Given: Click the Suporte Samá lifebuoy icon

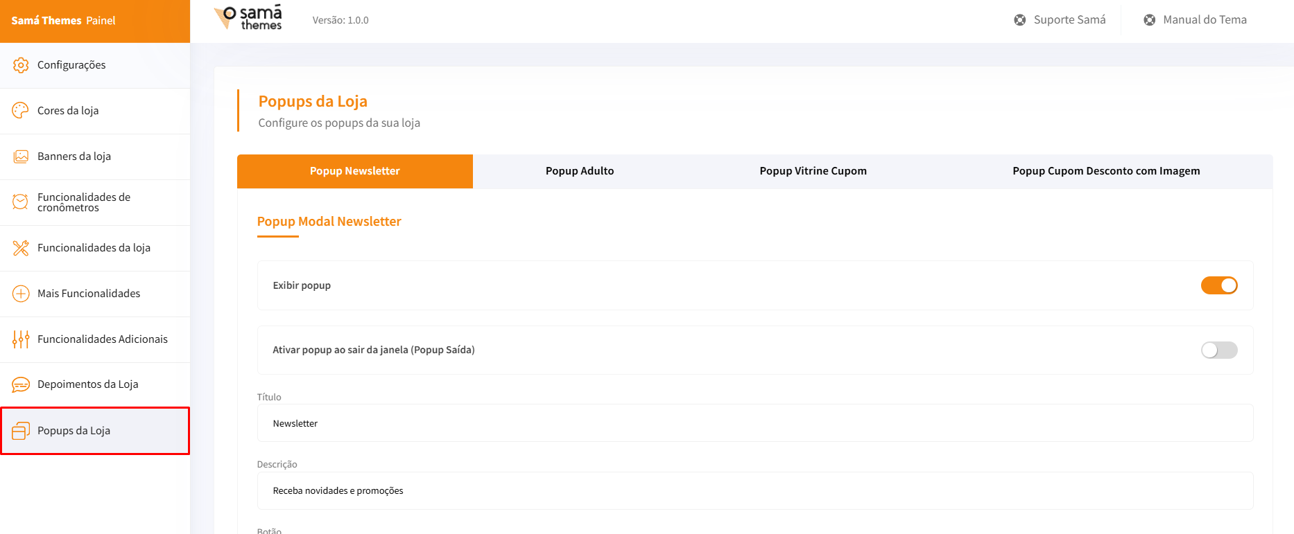Looking at the screenshot, I should coord(1020,20).
